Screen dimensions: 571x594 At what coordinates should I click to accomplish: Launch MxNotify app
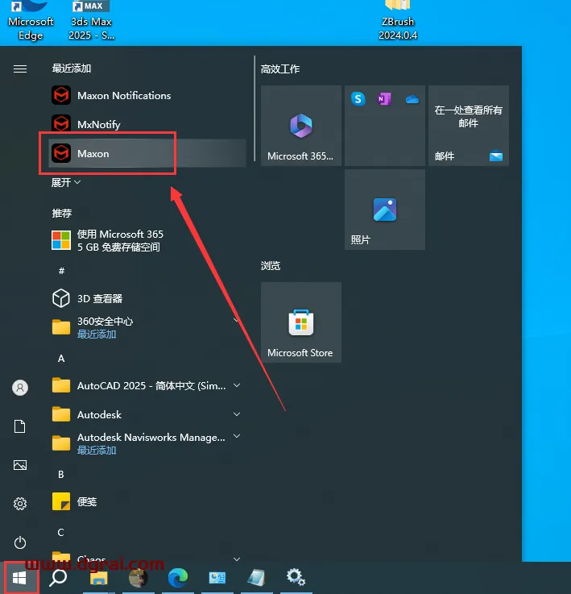click(147, 124)
